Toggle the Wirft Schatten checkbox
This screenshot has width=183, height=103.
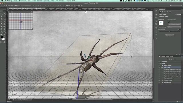[x=160, y=14]
